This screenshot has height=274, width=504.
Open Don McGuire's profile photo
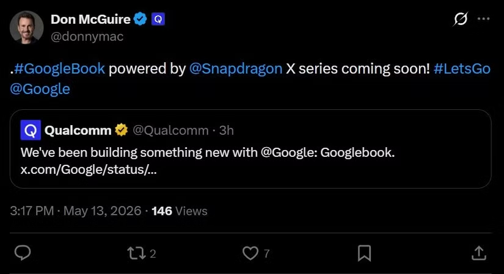tap(27, 27)
